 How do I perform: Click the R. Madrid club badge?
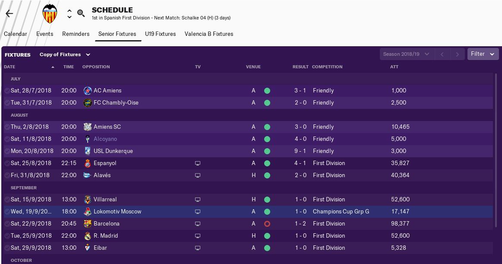[x=87, y=236]
